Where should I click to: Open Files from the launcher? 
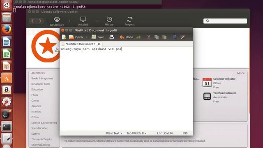[x=7, y=17]
